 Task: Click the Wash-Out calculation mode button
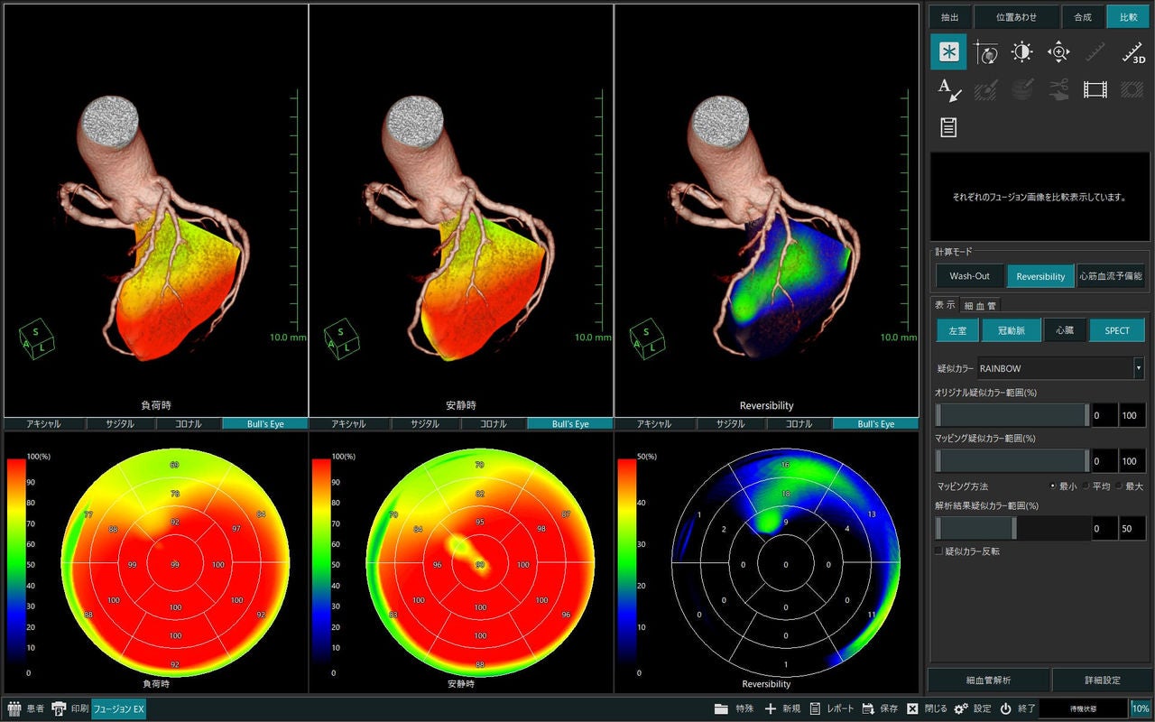coord(969,276)
